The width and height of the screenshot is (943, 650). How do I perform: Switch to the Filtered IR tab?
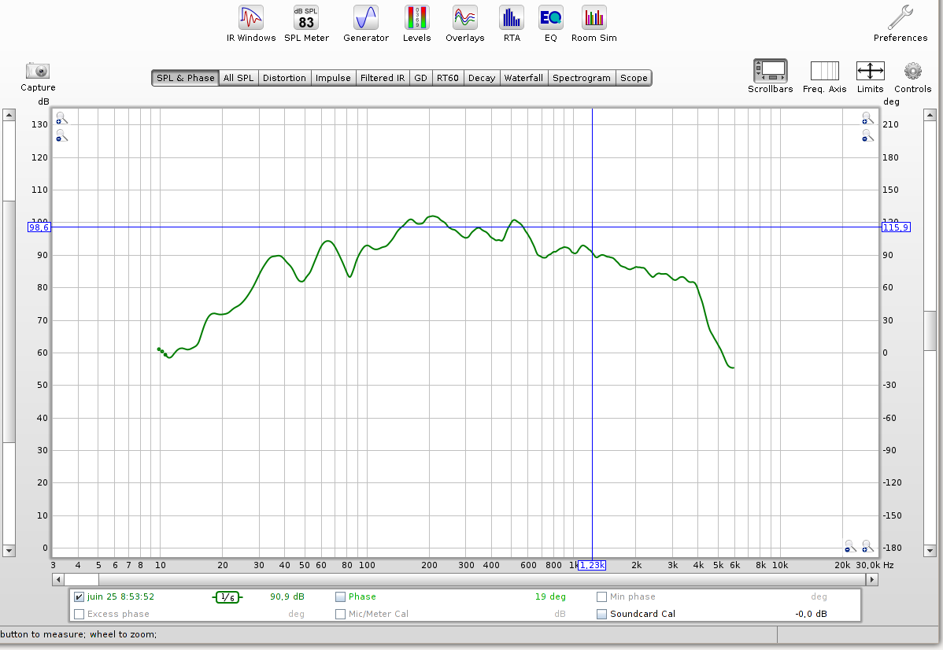click(x=383, y=78)
